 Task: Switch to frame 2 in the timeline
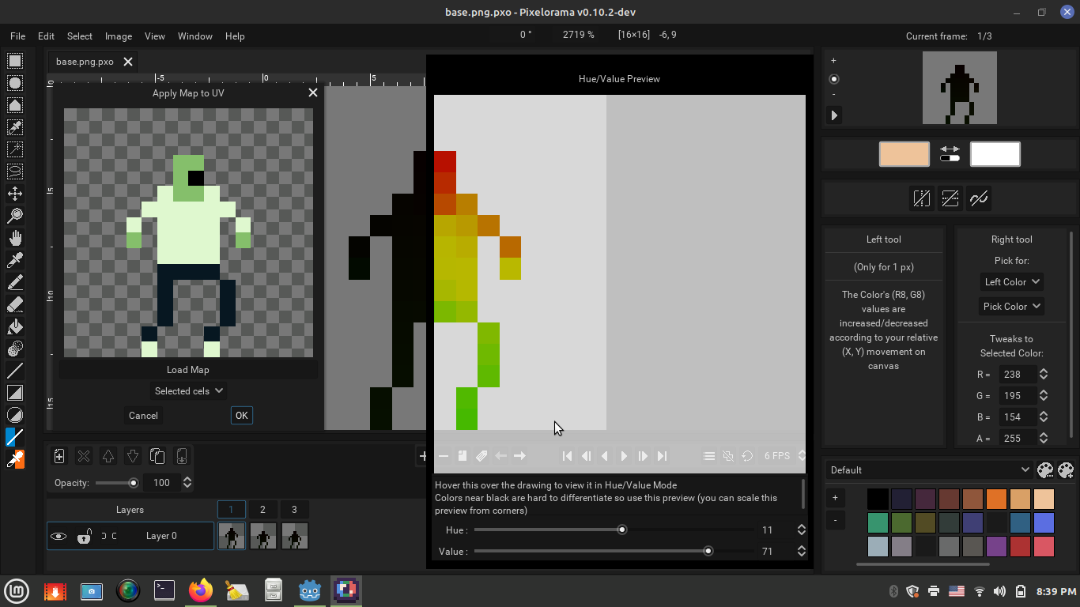pos(263,509)
